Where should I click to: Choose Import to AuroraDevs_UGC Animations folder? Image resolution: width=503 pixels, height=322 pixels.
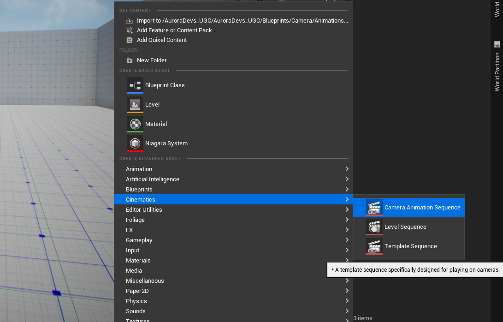[x=242, y=21]
